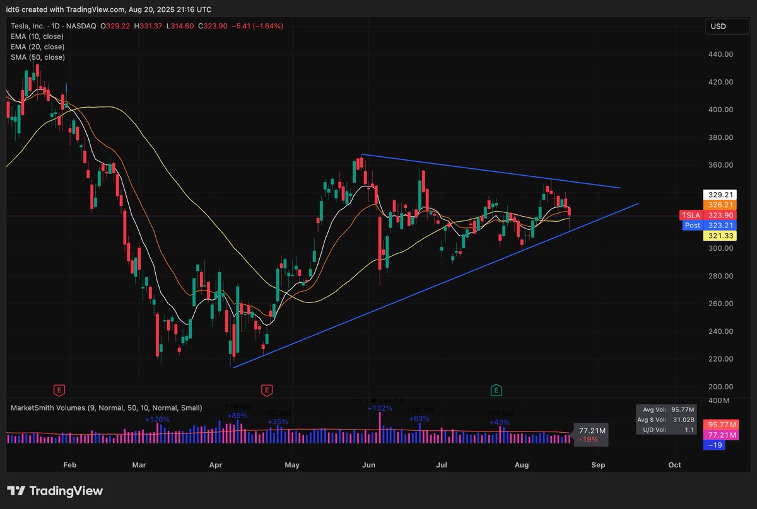Viewport: 757px width, 509px height.
Task: Click the Apr label on time axis
Action: (216, 465)
